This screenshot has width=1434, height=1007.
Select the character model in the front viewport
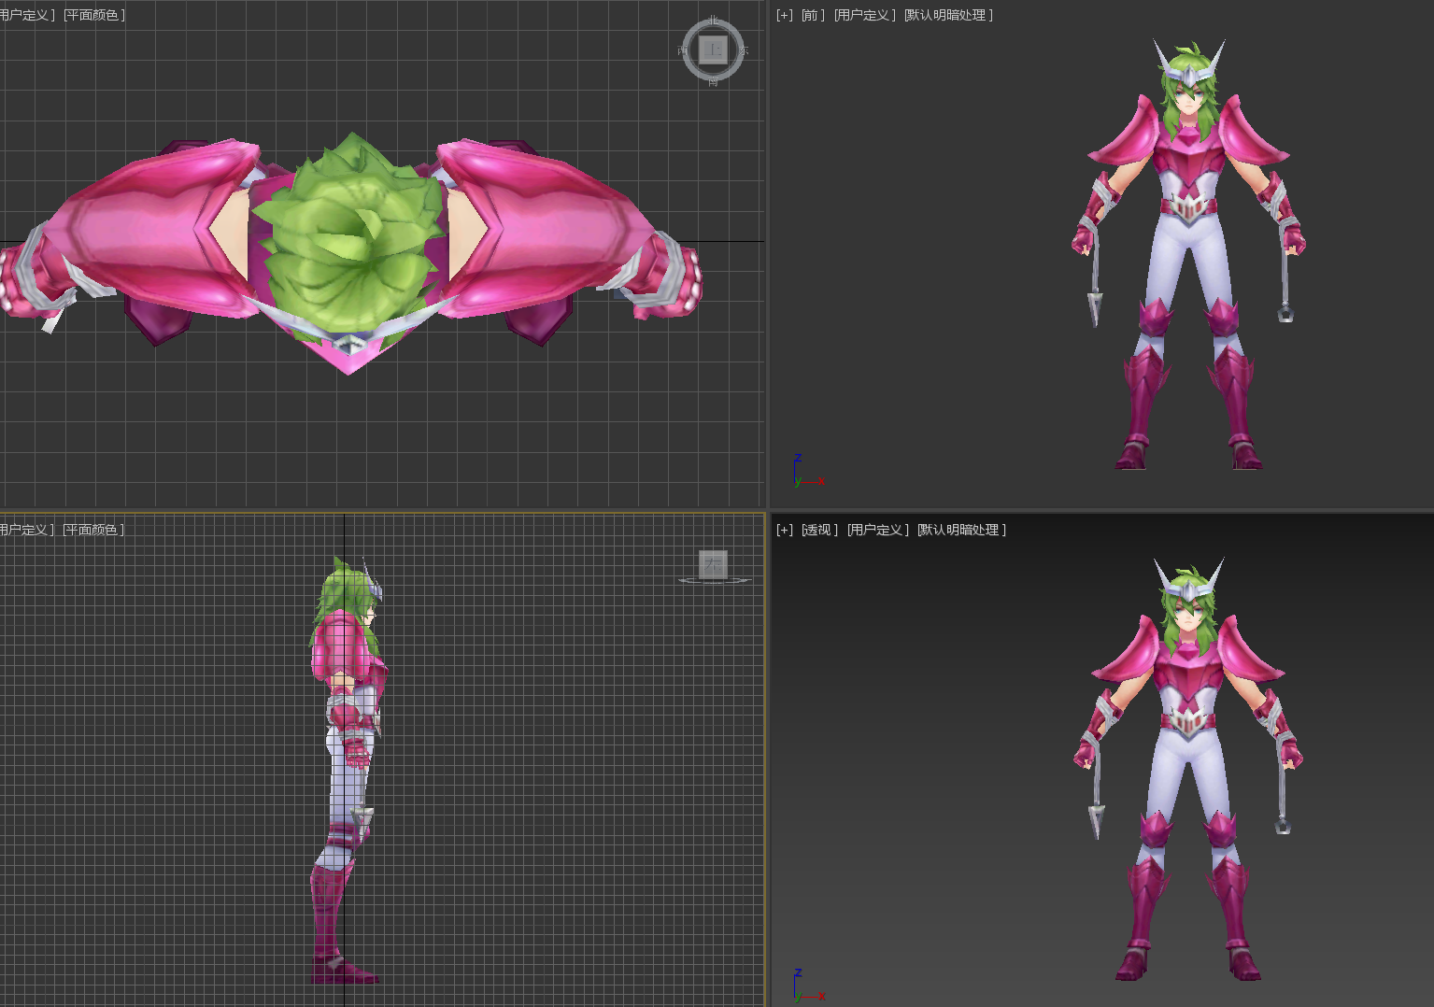coord(1186,252)
